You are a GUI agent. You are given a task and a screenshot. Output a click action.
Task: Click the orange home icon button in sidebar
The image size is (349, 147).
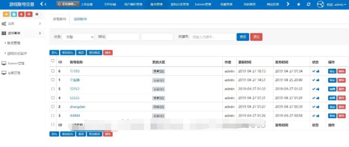click(6, 14)
